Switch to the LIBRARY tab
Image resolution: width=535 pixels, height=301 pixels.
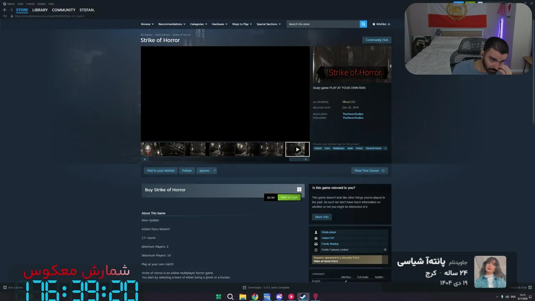click(40, 10)
